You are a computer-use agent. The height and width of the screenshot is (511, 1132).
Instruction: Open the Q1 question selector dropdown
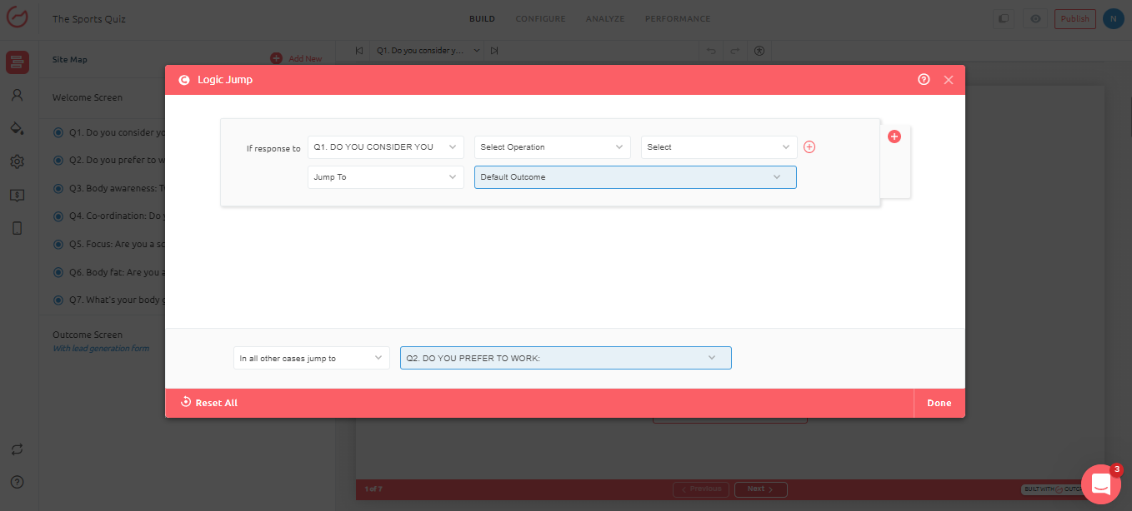pos(385,147)
